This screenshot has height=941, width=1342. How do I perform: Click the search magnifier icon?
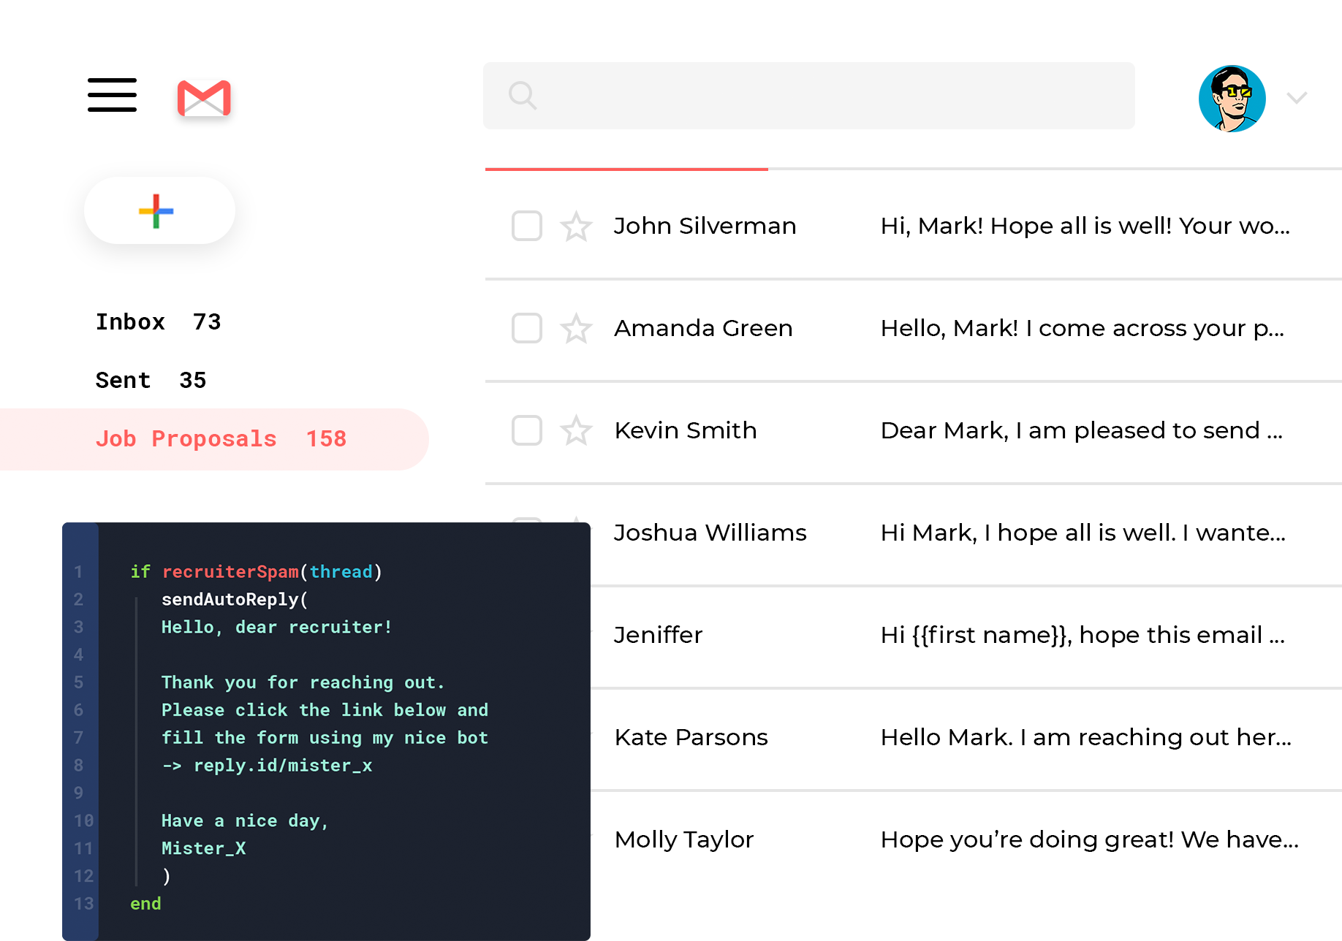523,95
